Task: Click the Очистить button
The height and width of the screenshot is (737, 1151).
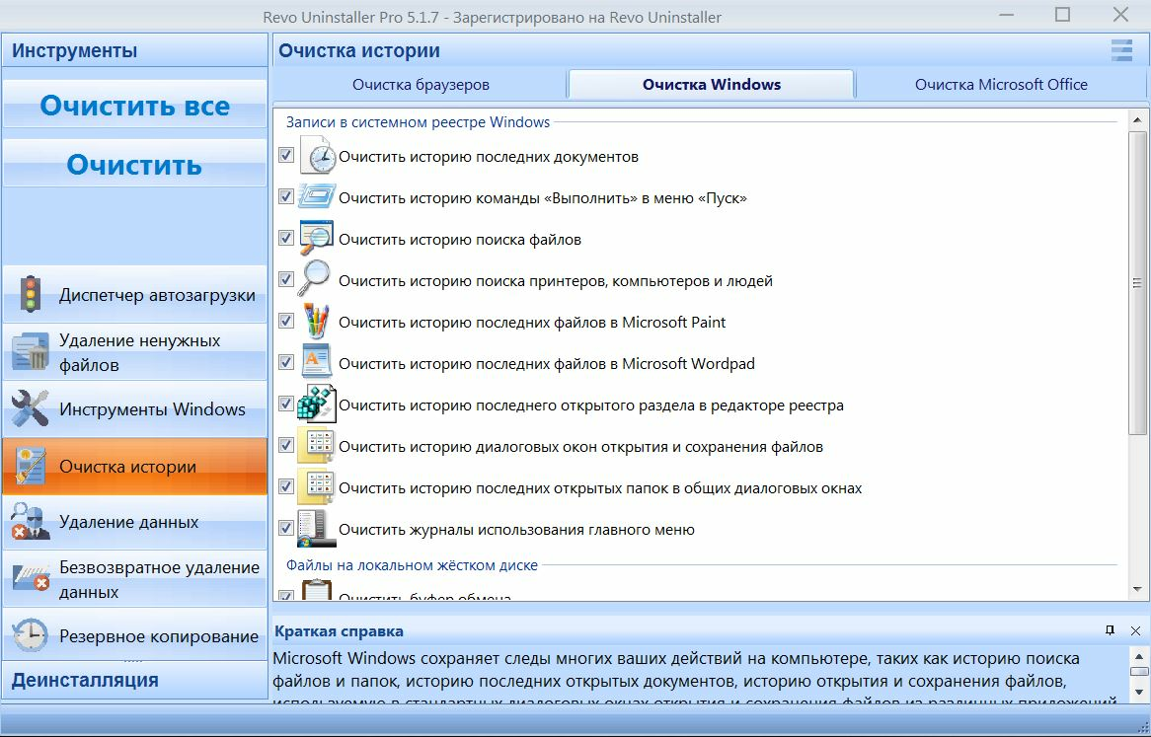Action: (x=135, y=165)
